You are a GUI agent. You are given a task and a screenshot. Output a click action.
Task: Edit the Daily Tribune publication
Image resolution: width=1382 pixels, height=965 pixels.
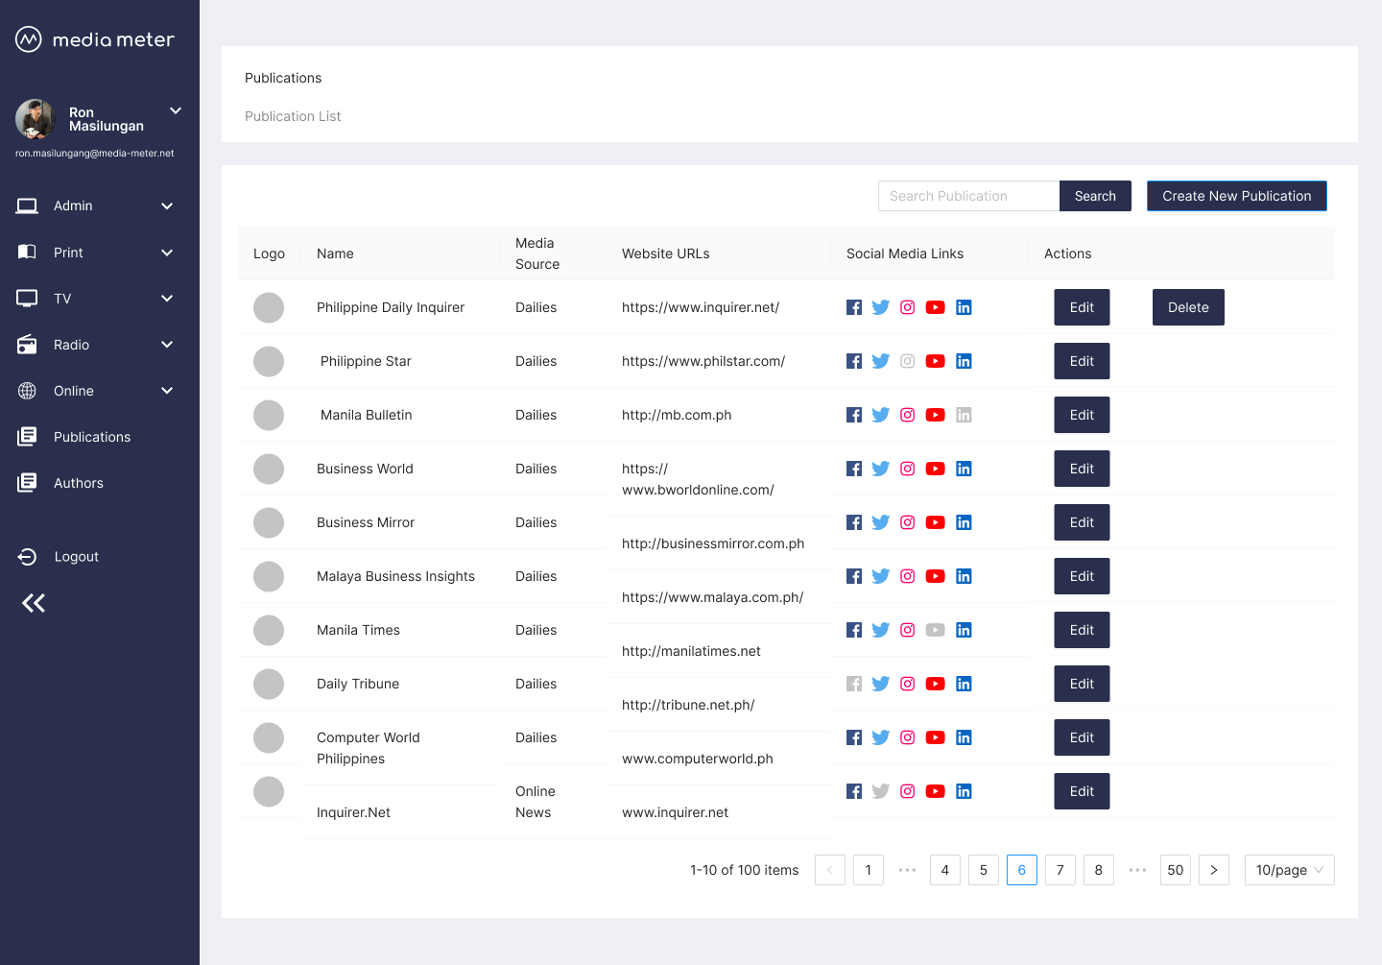pos(1082,684)
